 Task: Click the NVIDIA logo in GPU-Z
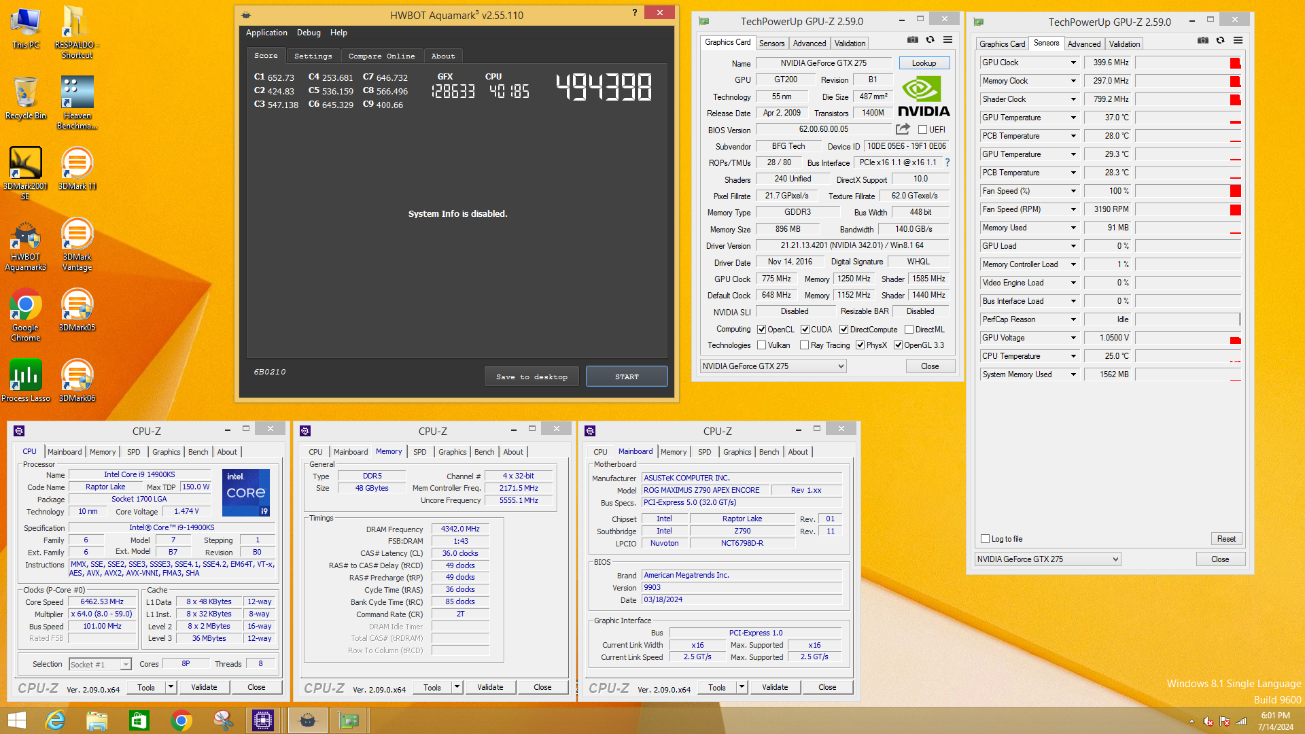coord(924,97)
